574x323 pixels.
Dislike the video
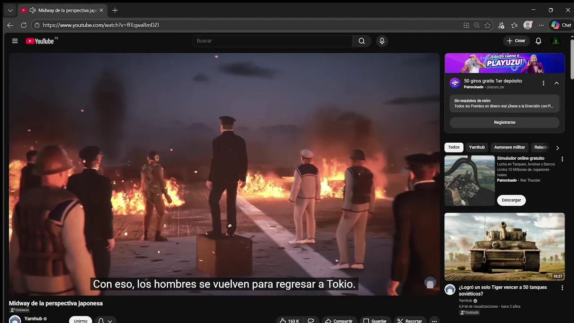310,321
